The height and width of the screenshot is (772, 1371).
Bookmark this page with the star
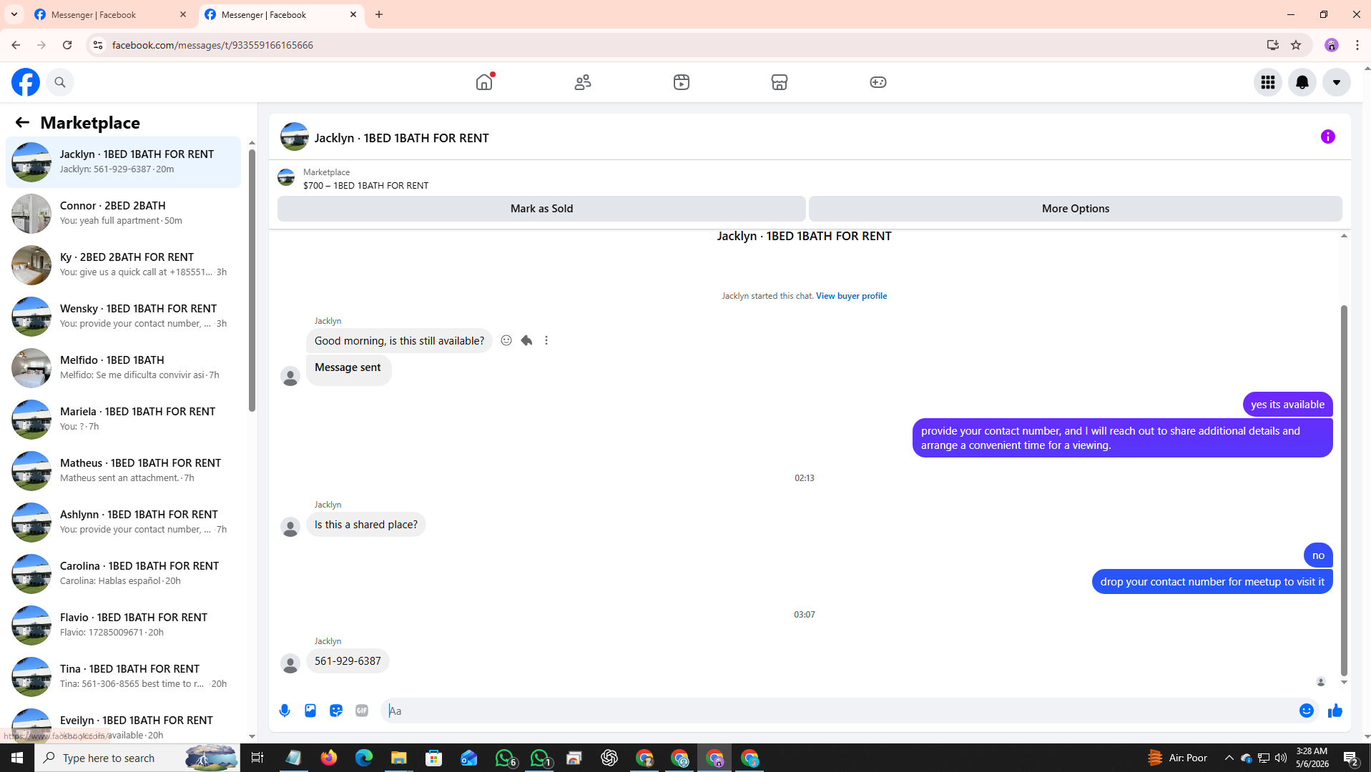(1296, 45)
